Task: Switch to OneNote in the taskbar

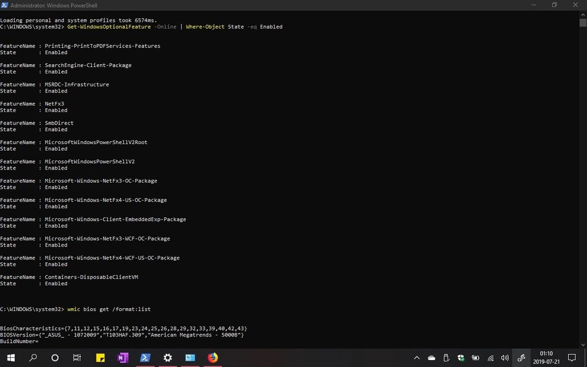Action: [x=123, y=358]
